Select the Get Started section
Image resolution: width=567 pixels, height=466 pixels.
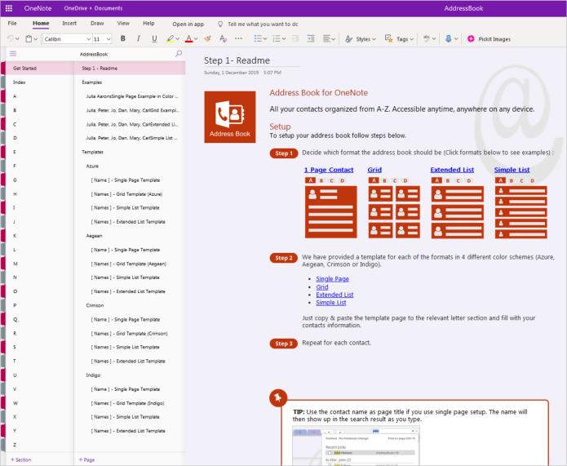[40, 68]
